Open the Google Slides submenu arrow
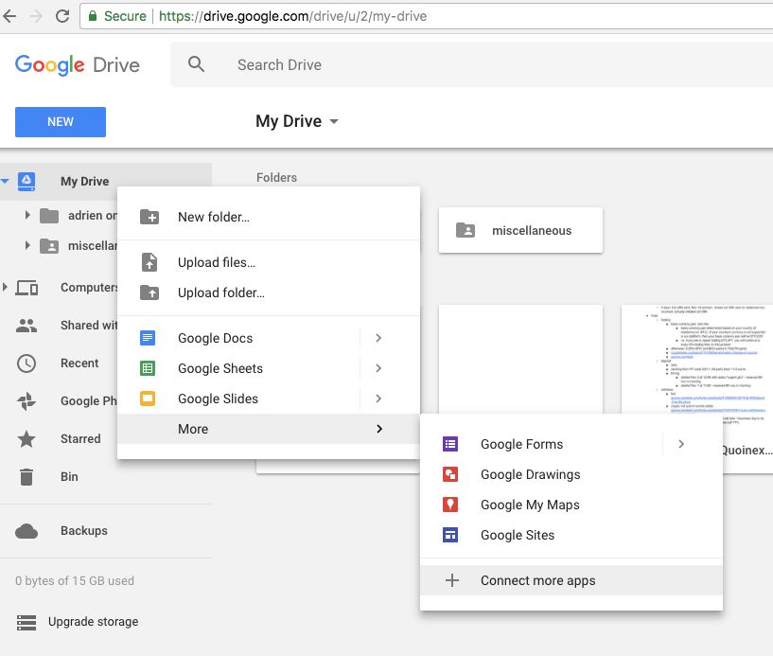The image size is (773, 656). [x=378, y=399]
